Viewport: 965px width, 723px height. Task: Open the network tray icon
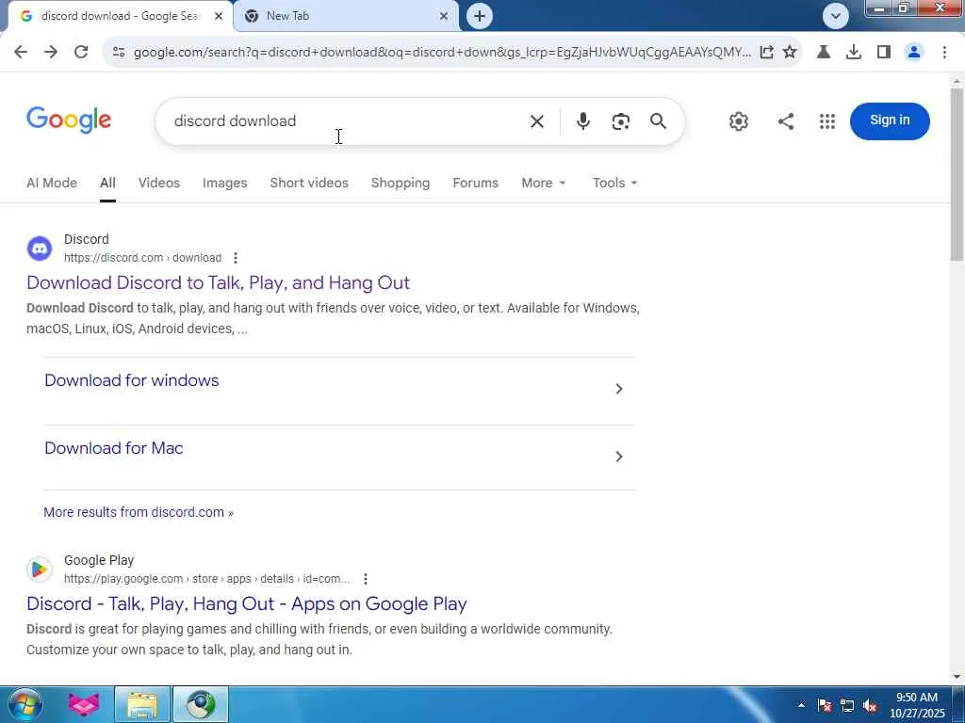pyautogui.click(x=847, y=705)
